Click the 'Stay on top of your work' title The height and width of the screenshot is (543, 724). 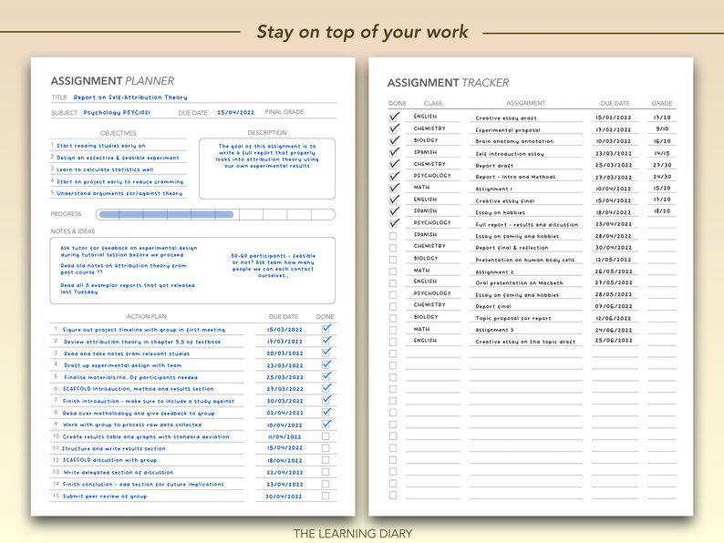[363, 32]
